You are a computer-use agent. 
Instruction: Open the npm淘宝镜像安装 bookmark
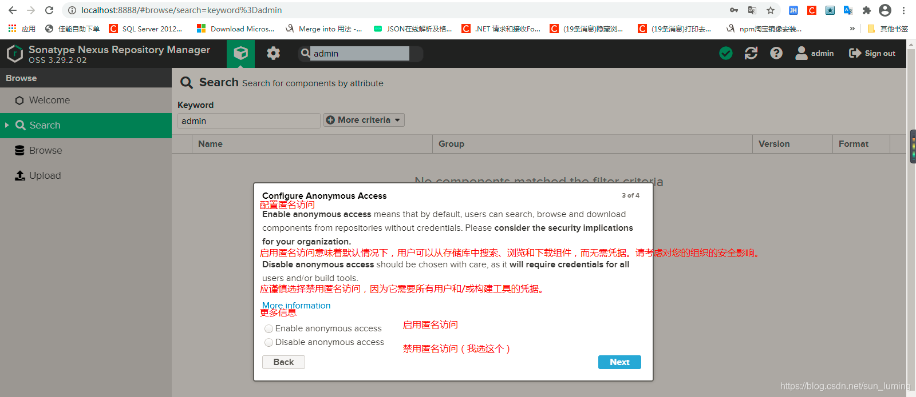pos(764,29)
